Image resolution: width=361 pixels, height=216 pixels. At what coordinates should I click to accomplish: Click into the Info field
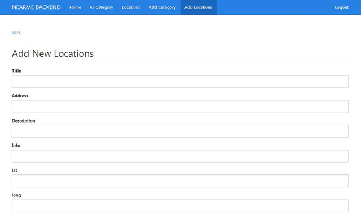(x=180, y=156)
